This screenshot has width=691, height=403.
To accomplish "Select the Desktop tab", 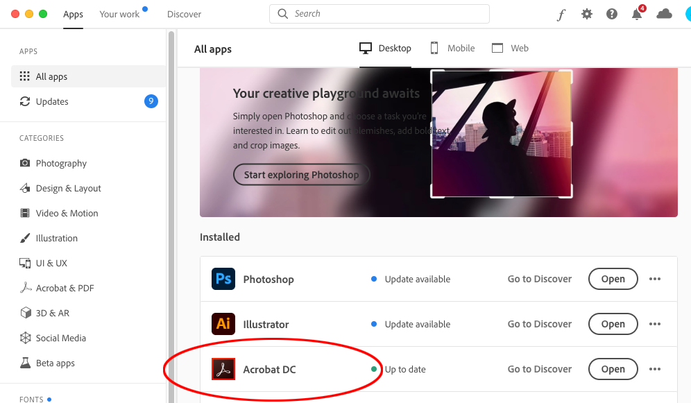I will click(x=385, y=49).
